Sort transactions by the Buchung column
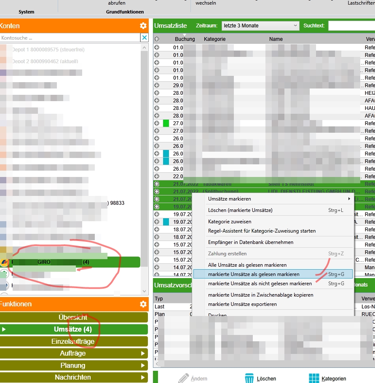Image resolution: width=375 pixels, height=383 pixels. (x=185, y=39)
